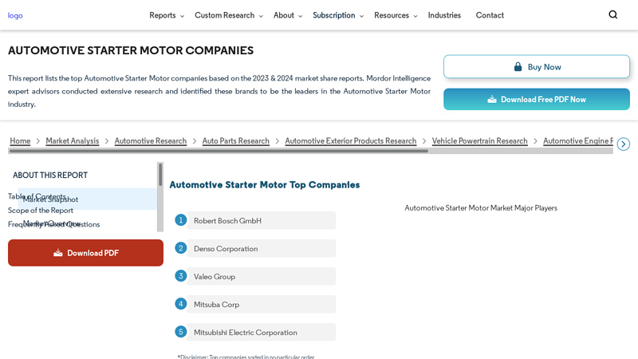Image resolution: width=638 pixels, height=359 pixels.
Task: Click number 2 badge beside Denso
Action: click(x=181, y=248)
